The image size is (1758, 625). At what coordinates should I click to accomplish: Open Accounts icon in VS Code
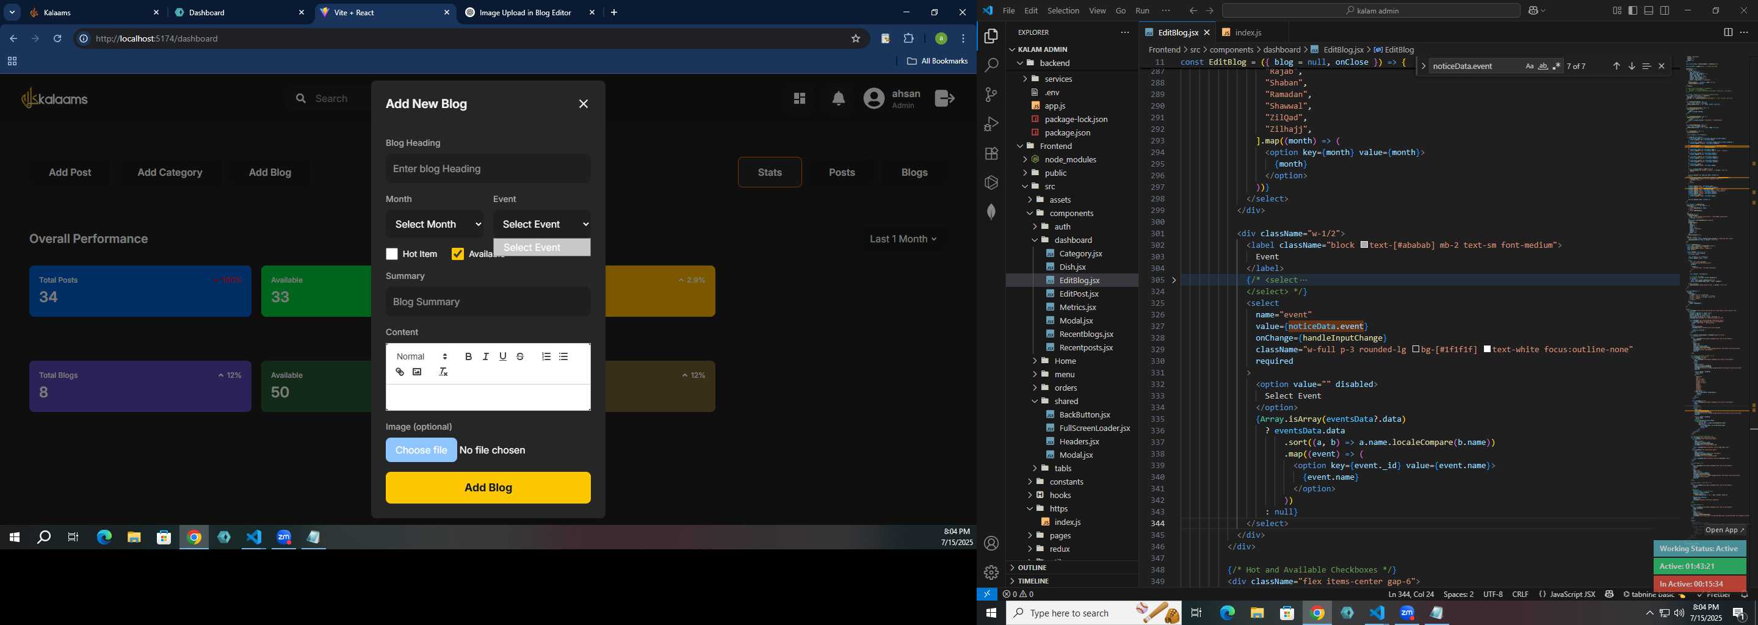[991, 543]
